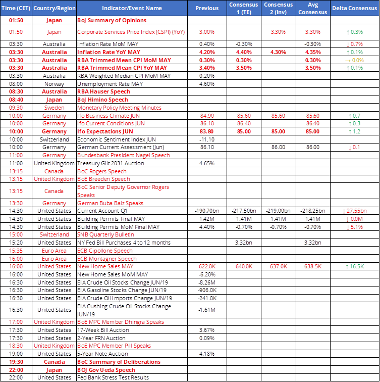Click the Ifo Business Climate JUN cell
The image size is (380, 382).
click(x=132, y=116)
